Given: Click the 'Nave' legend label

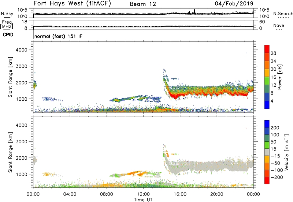Looking at the screenshot, I should pyautogui.click(x=279, y=25).
